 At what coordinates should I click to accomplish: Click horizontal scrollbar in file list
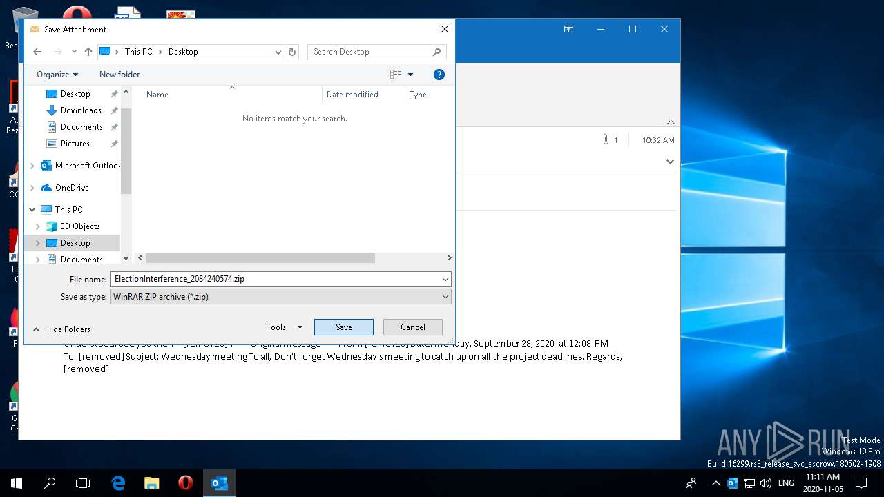[x=260, y=257]
